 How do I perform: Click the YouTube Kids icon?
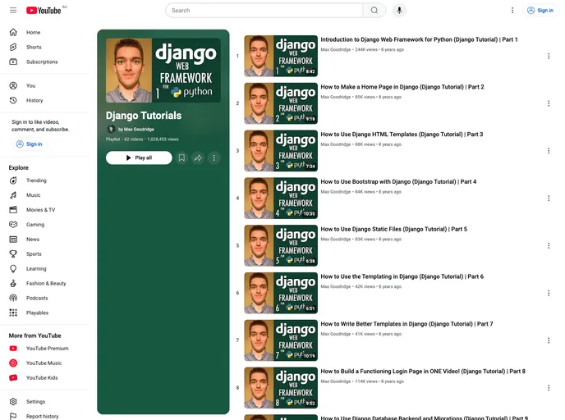(13, 378)
